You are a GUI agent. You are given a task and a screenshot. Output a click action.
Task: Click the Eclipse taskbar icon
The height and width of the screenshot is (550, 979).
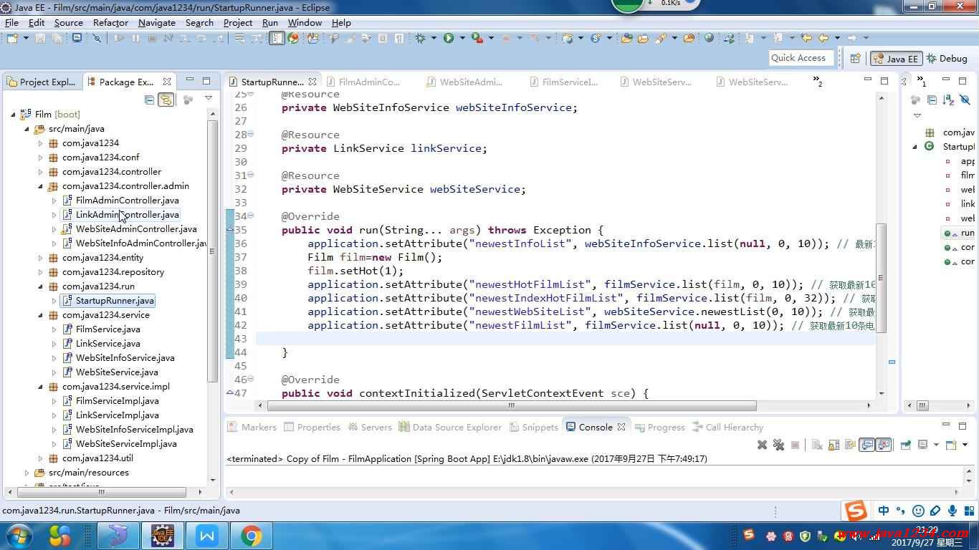163,536
